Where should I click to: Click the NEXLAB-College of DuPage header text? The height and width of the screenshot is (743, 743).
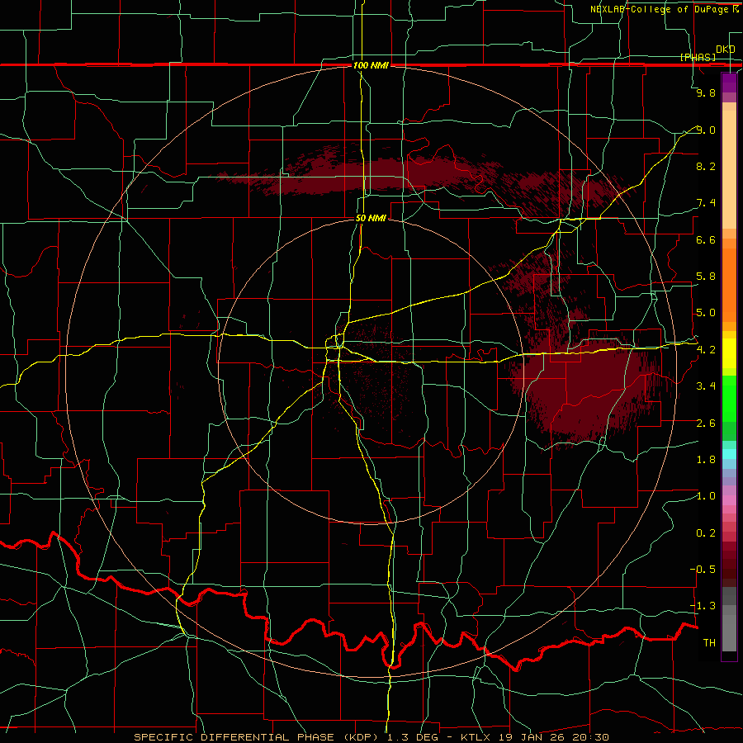660,9
